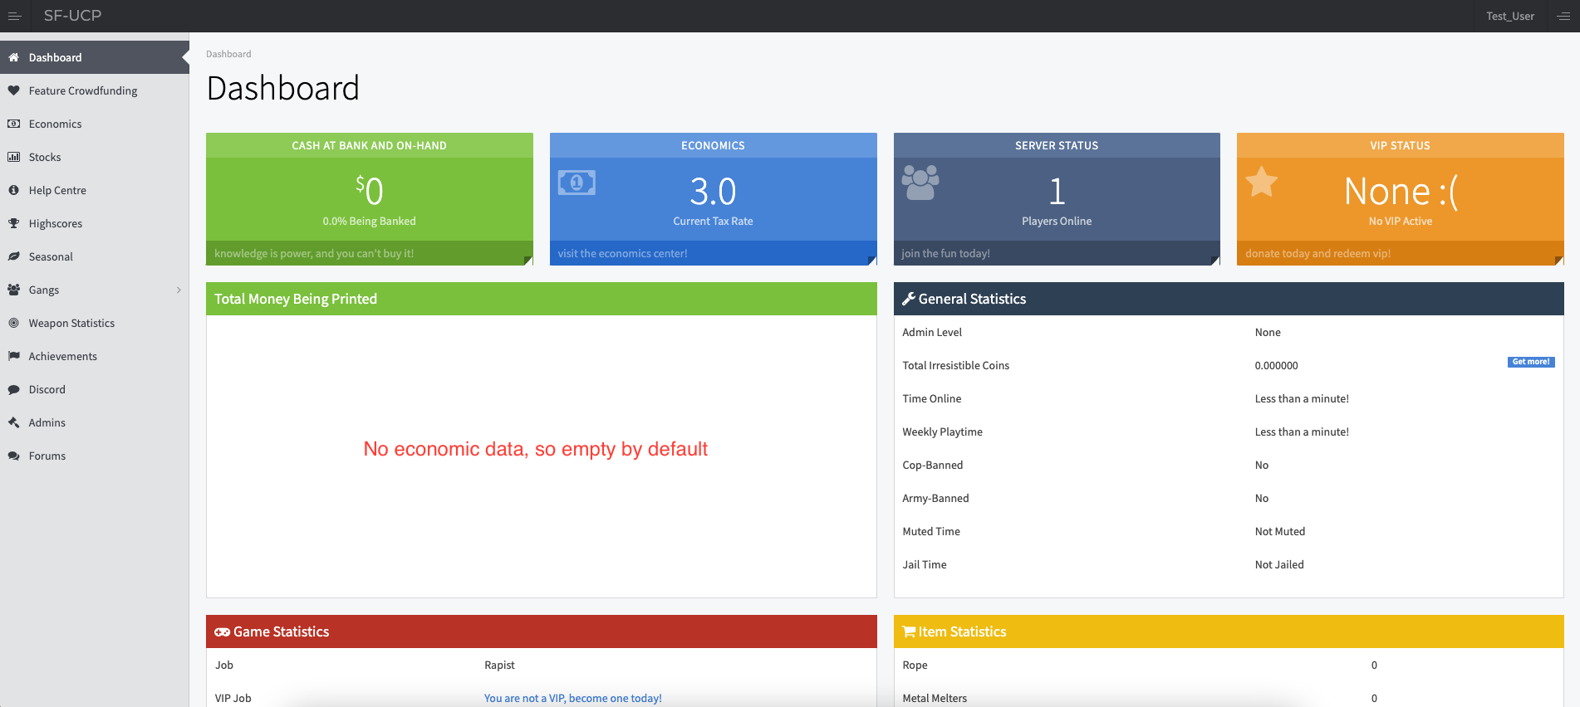The image size is (1580, 707).
Task: Open the right-side menu icon beside Test_User
Action: (x=1563, y=16)
